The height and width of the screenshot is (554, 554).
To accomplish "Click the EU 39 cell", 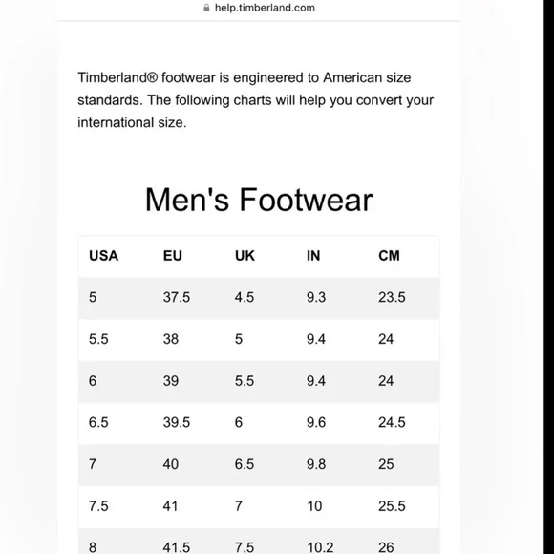I will coord(171,381).
